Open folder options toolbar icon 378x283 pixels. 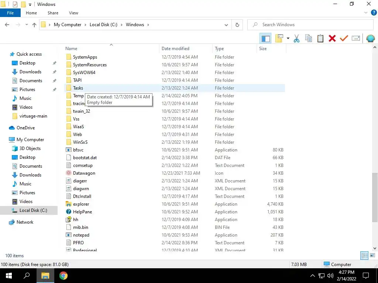click(x=279, y=38)
